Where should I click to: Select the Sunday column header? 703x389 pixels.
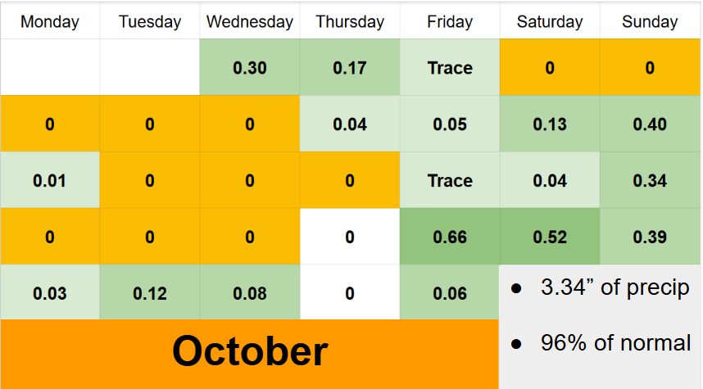(x=650, y=21)
